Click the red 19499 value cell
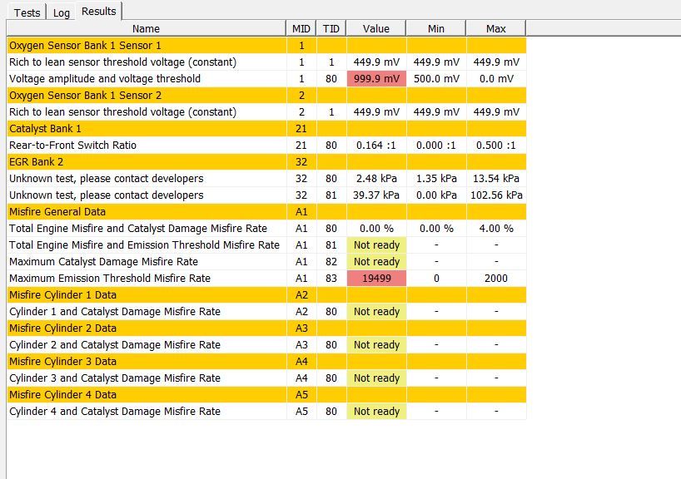Screen dimensions: 681x479 tap(376, 278)
